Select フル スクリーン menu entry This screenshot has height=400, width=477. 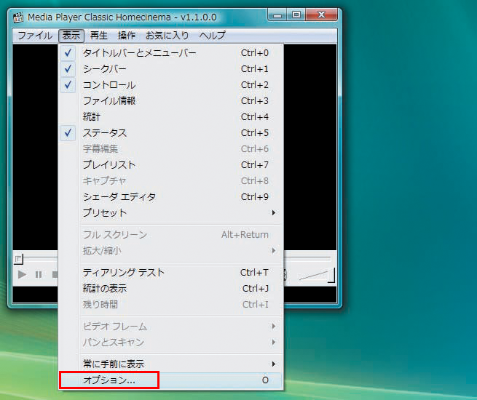[x=170, y=234]
